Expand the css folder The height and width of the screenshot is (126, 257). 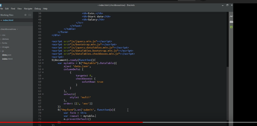point(4,35)
